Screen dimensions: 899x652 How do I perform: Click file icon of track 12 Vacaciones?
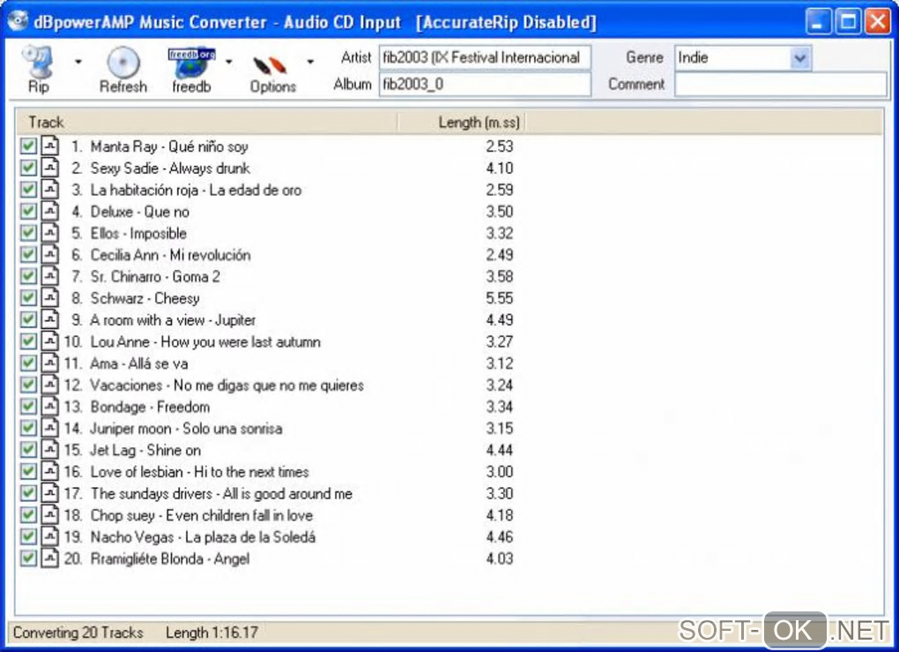click(50, 384)
